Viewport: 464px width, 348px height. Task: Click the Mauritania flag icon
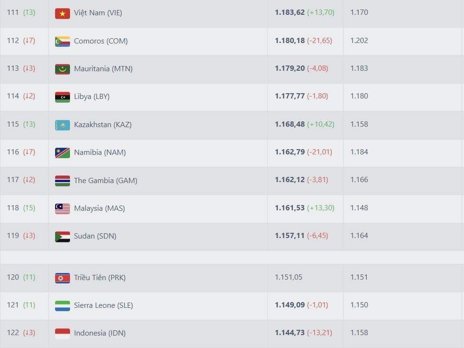tap(62, 69)
